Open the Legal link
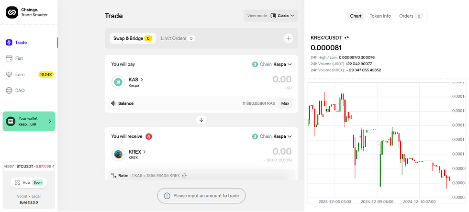The image size is (469, 212). (x=36, y=196)
